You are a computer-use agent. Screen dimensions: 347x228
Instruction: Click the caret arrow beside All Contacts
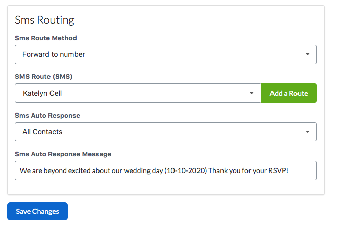[x=307, y=132]
